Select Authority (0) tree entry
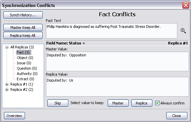Viewport: 191px width, 122px height. click(27, 74)
